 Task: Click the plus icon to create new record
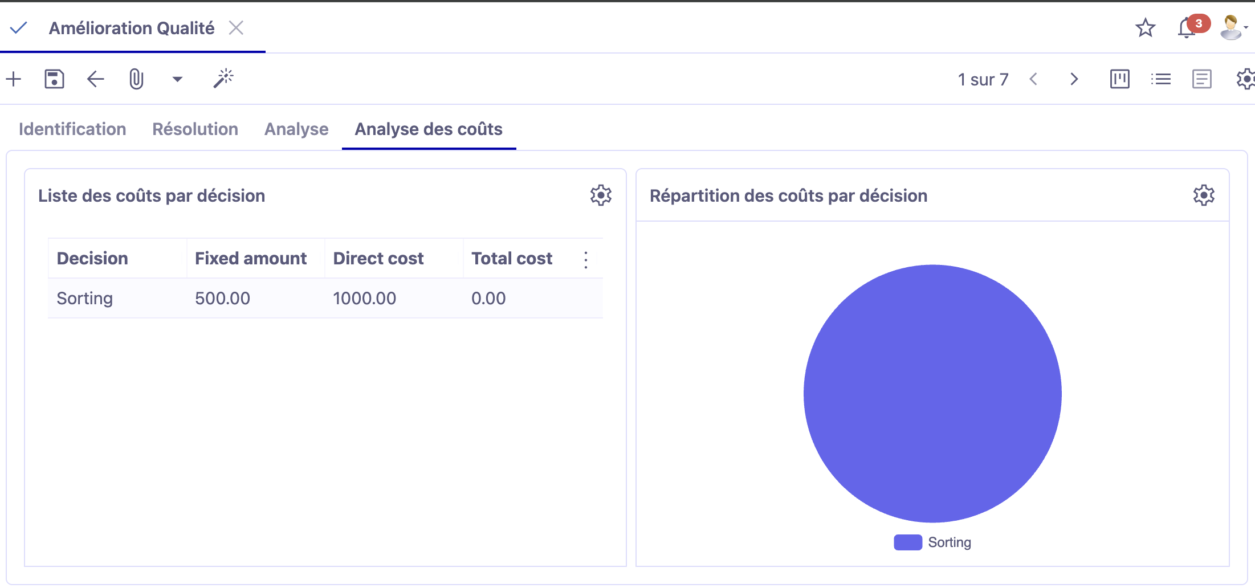pos(14,79)
